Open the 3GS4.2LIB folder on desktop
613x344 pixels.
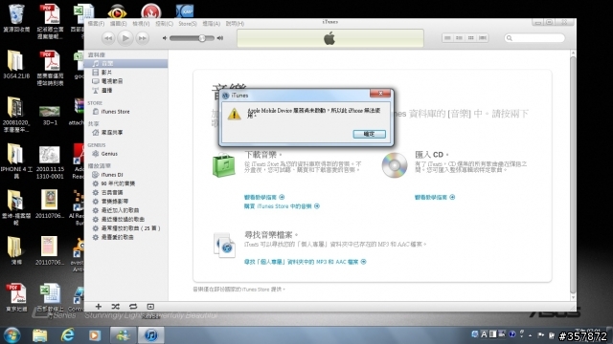coord(15,64)
